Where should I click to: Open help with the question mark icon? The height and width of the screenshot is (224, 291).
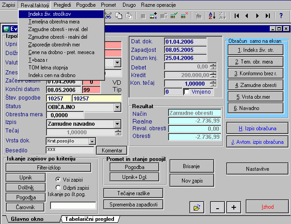281,16
